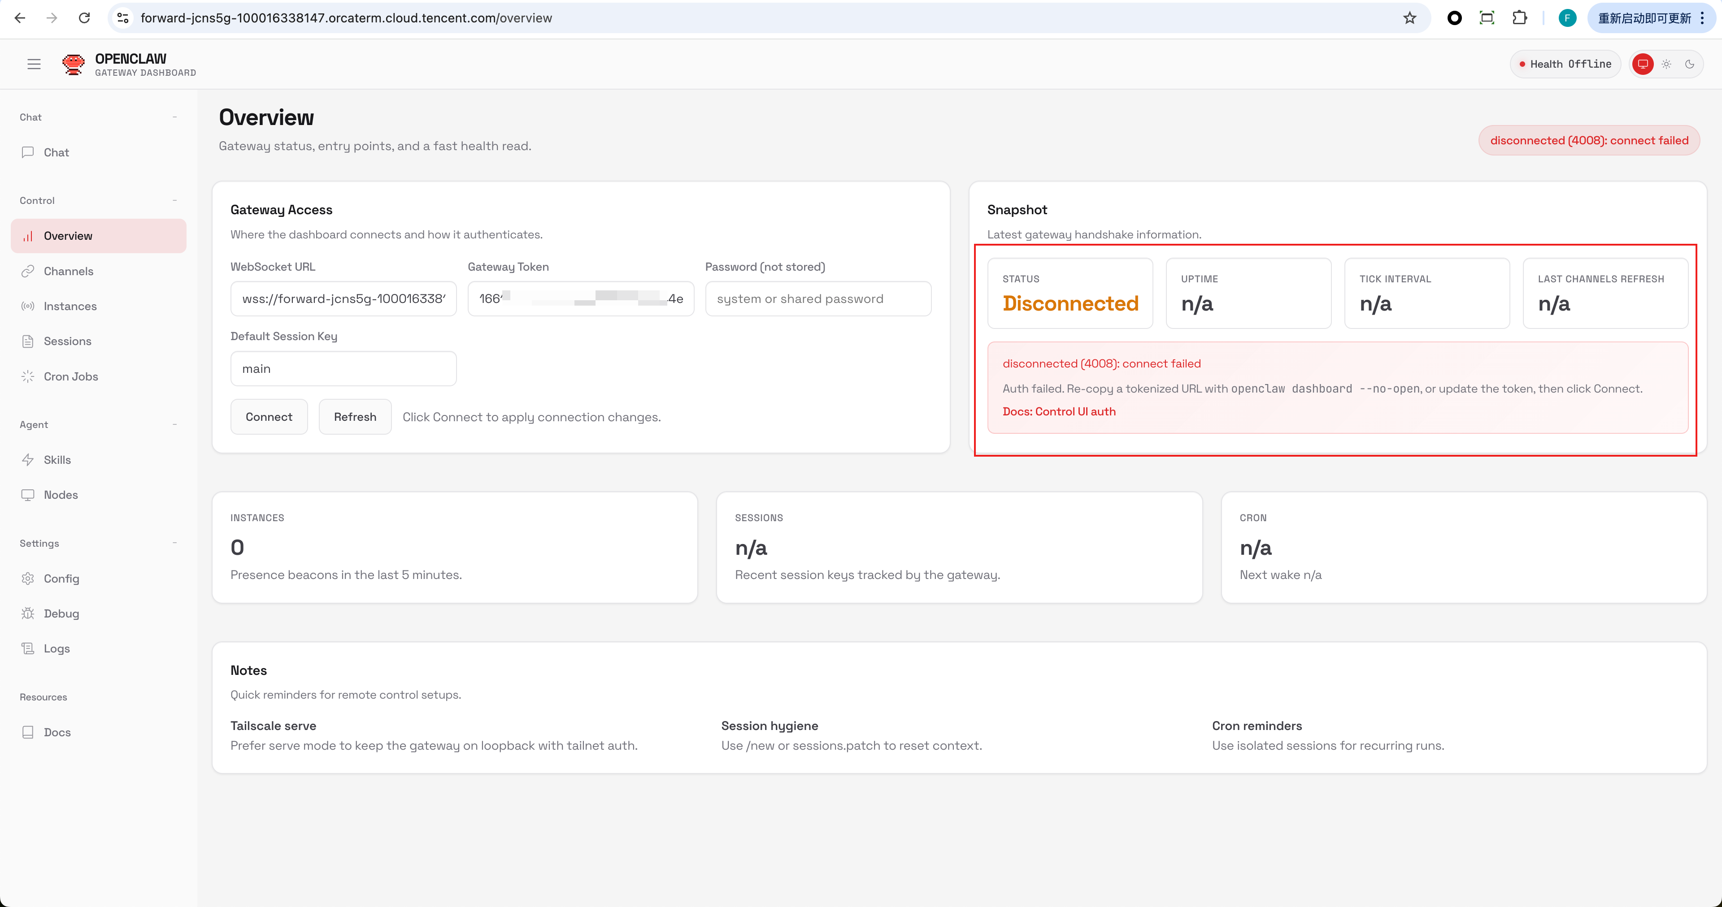Screen dimensions: 1722x907
Task: Click the Chat speech bubble icon
Action: click(27, 152)
